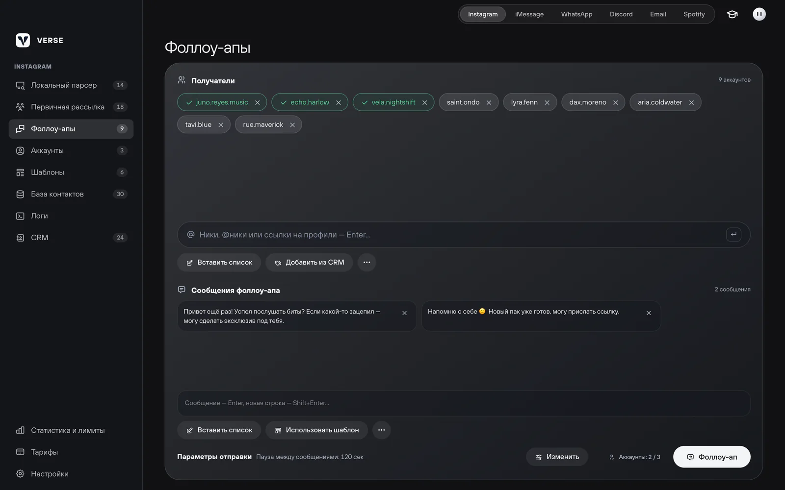The image size is (785, 490).
Task: Remove tavi.blue recipient
Action: 221,125
